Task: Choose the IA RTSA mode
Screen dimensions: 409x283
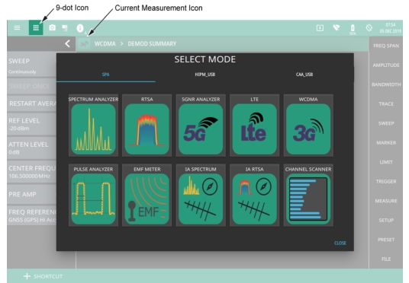Action: coord(255,199)
